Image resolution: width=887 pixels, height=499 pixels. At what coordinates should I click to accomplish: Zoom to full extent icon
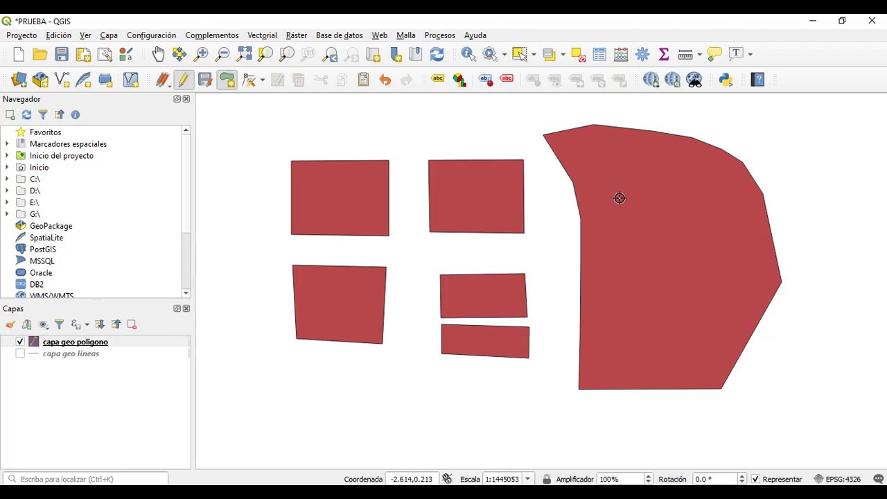tap(244, 54)
